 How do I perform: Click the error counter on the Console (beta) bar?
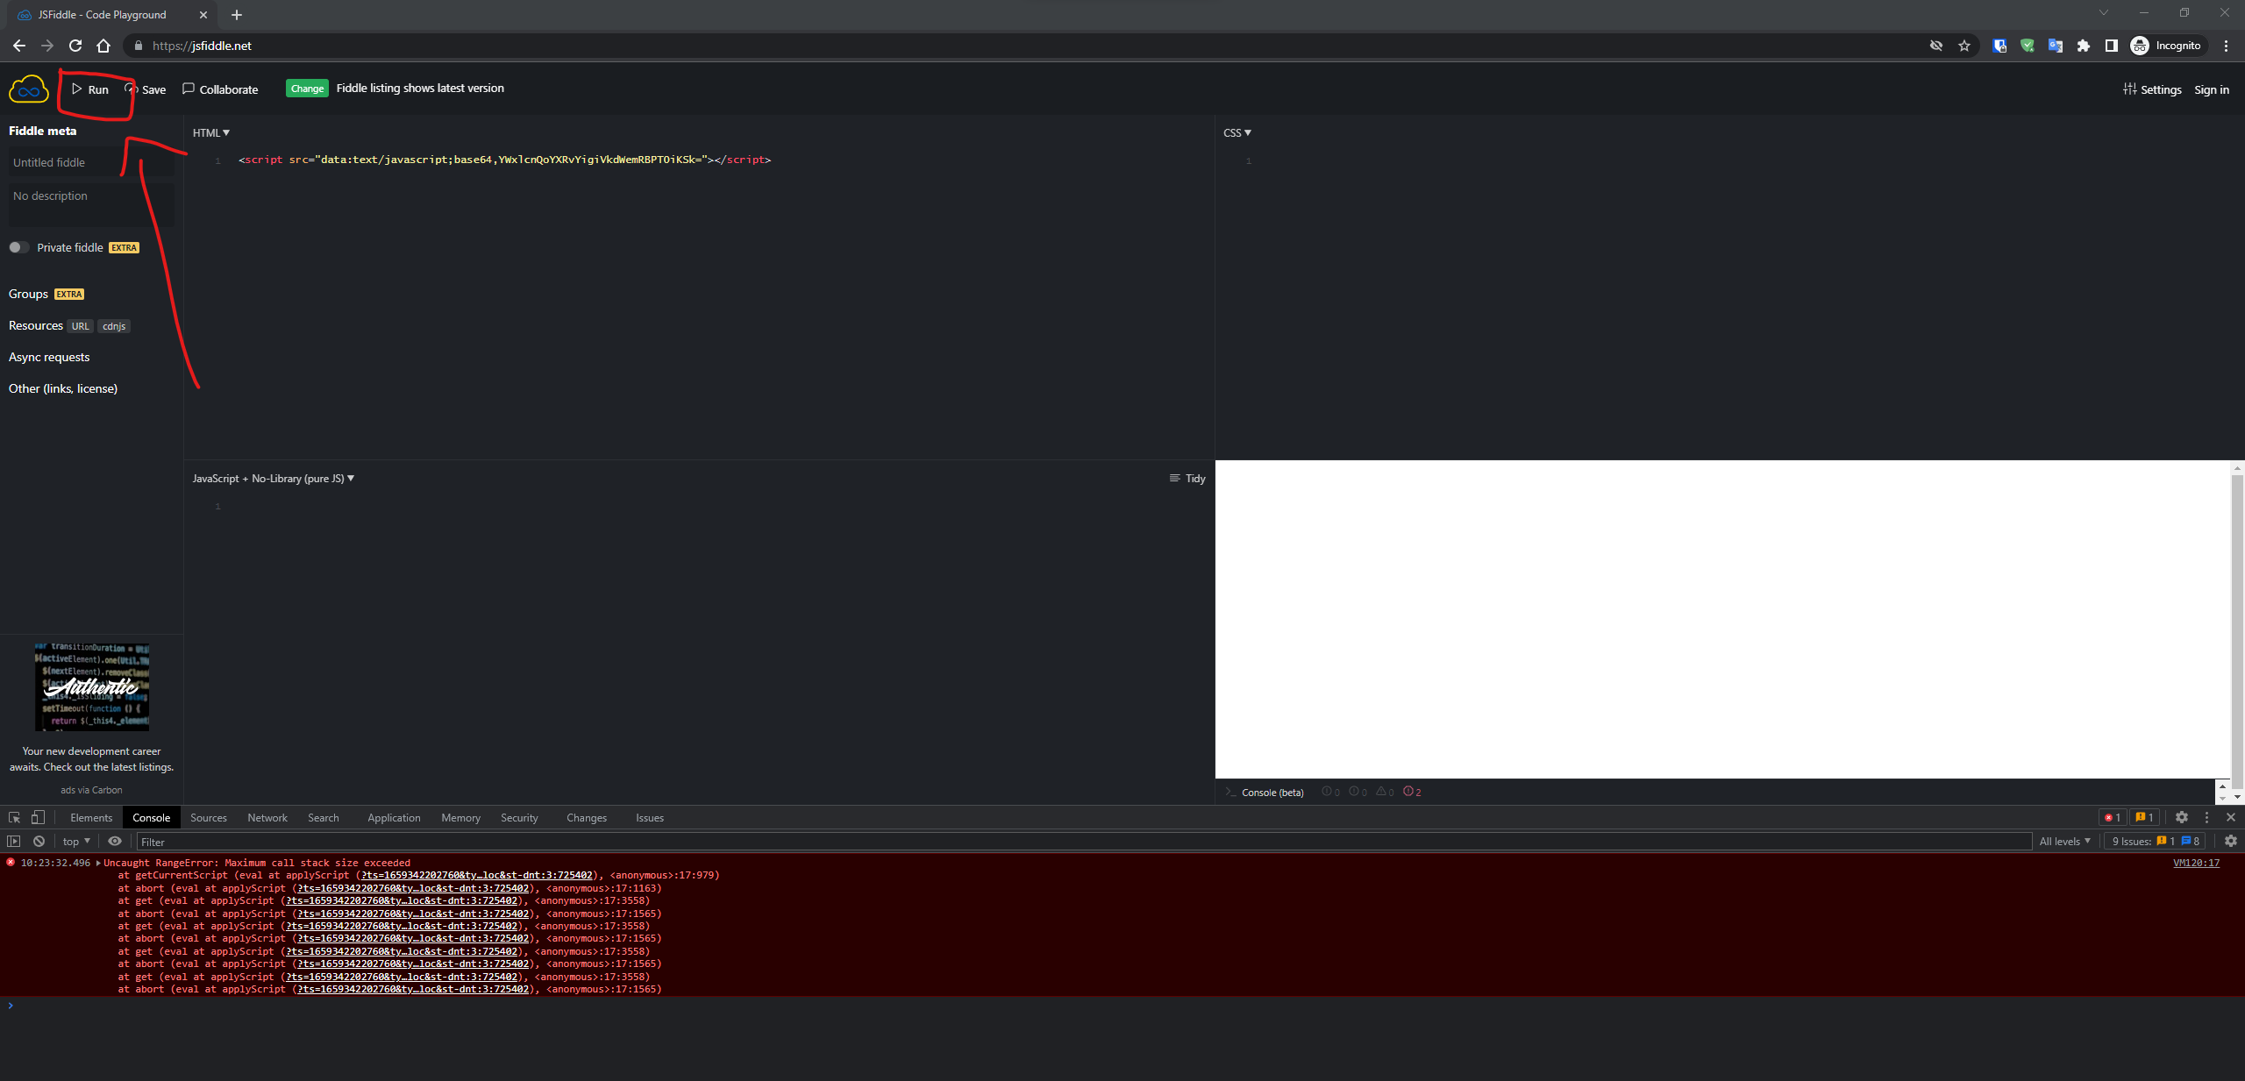[1411, 791]
